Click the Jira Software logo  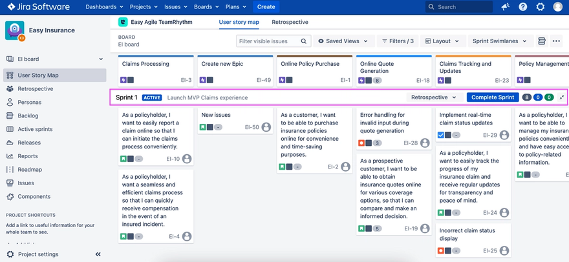[x=38, y=7]
